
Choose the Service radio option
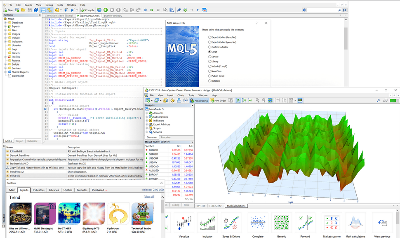pyautogui.click(x=209, y=57)
